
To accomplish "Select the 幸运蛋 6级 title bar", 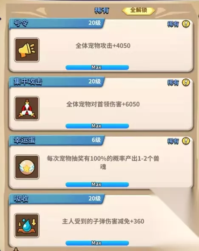I will click(57, 140).
